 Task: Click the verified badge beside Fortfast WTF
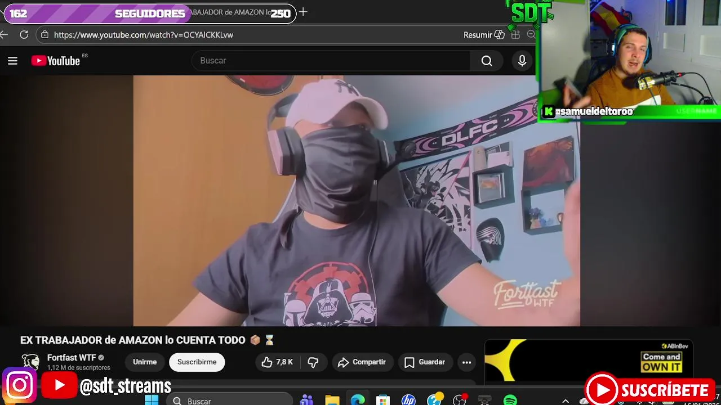[101, 358]
